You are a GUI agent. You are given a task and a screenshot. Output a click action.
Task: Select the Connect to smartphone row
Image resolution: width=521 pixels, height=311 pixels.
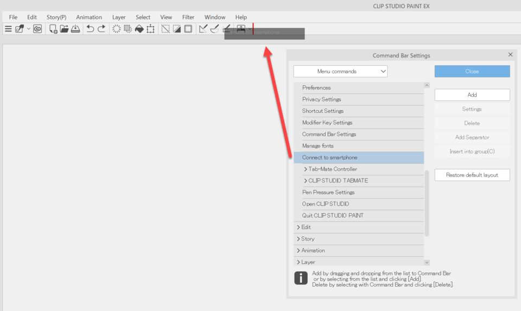coord(359,157)
